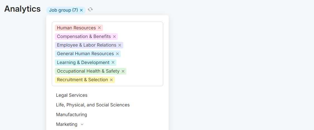This screenshot has height=130, width=314.
Task: Click the Analytics page heading
Action: click(x=22, y=9)
